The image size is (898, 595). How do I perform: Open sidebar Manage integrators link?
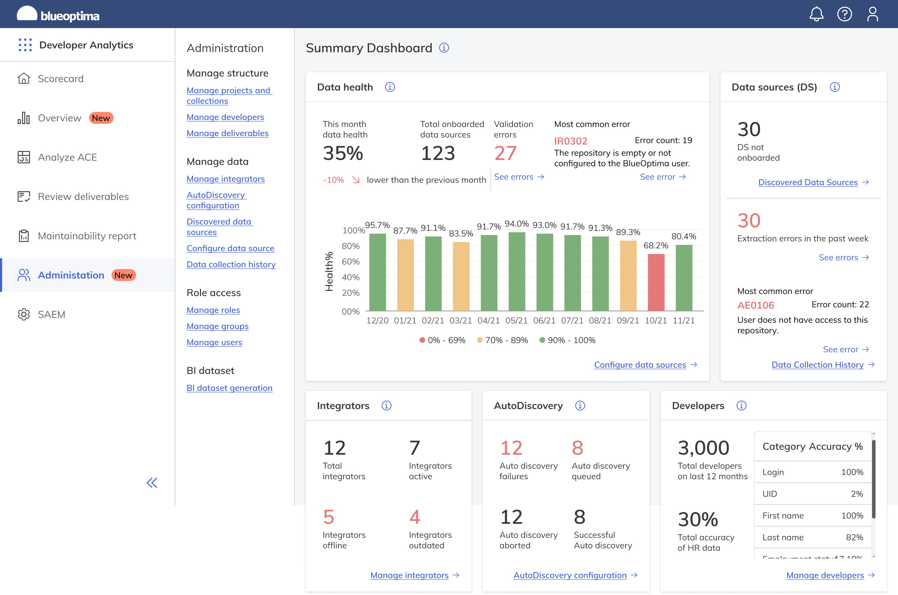coord(225,179)
